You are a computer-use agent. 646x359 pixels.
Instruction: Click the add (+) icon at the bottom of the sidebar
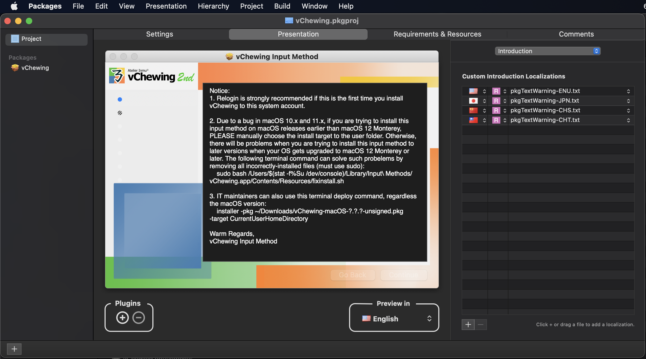(14, 349)
